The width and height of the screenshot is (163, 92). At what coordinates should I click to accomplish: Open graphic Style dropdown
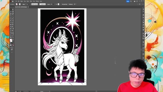tap(60, 4)
